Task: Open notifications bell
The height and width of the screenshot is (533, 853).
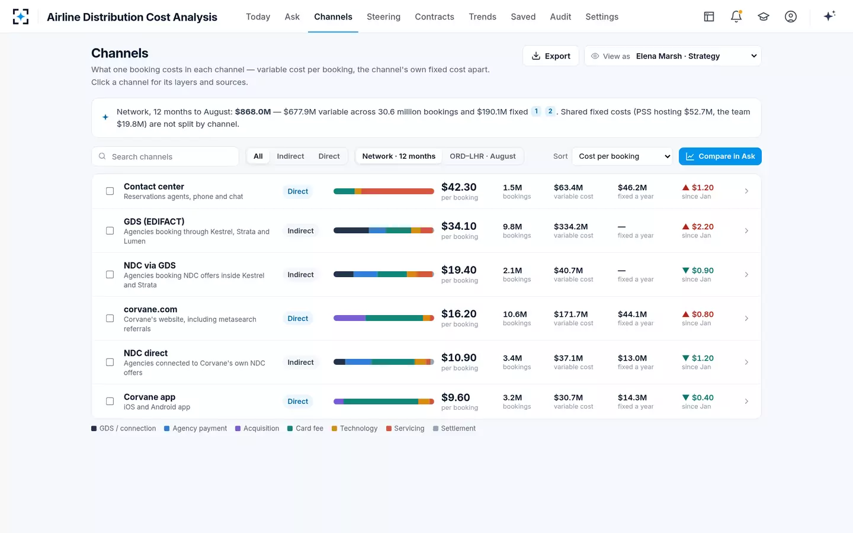Action: pos(736,17)
